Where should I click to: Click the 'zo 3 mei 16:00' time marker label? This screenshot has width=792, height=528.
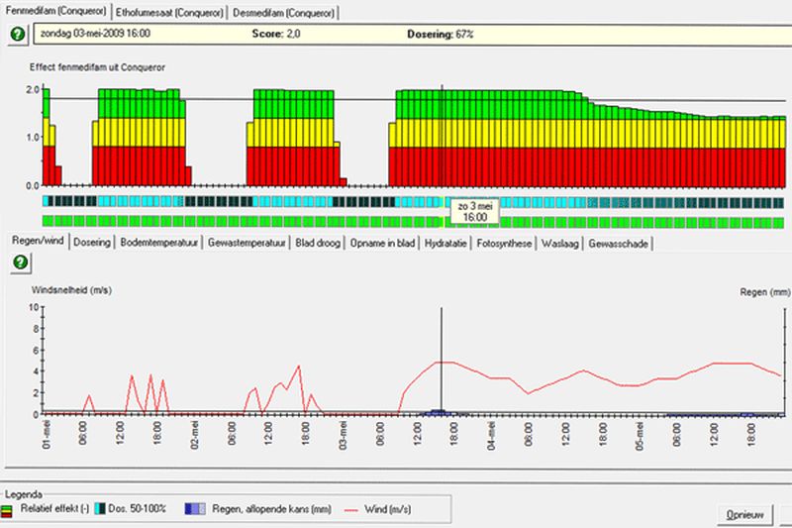pyautogui.click(x=475, y=209)
